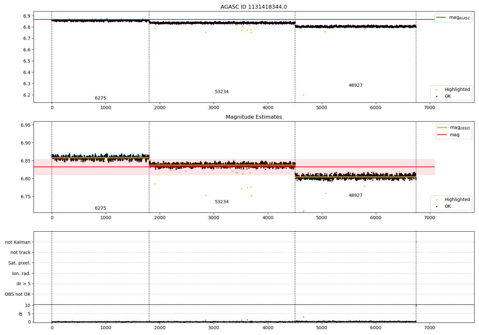Click the orange triangle marker at bottom of middle plot

coord(303,212)
